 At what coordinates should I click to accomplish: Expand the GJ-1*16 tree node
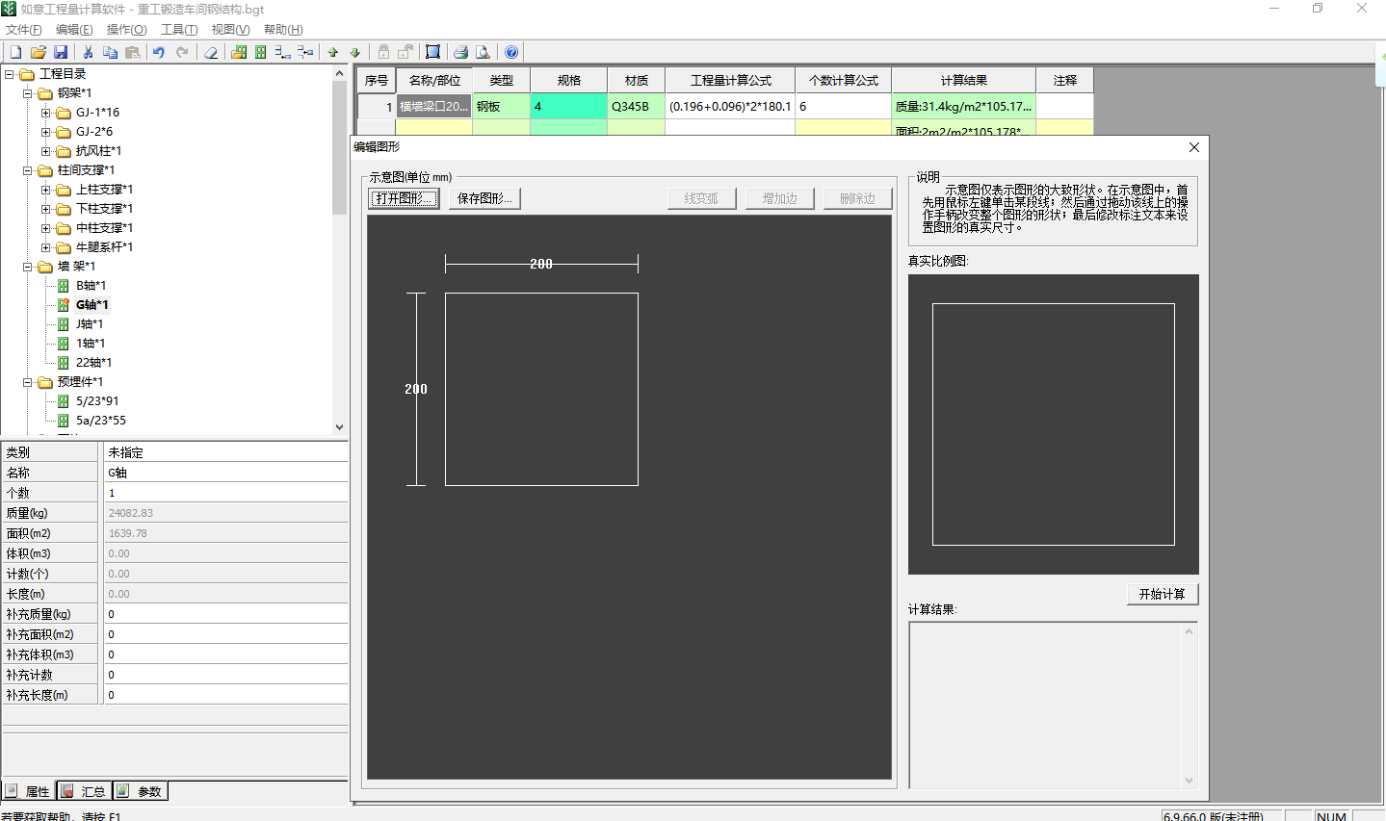(x=45, y=113)
